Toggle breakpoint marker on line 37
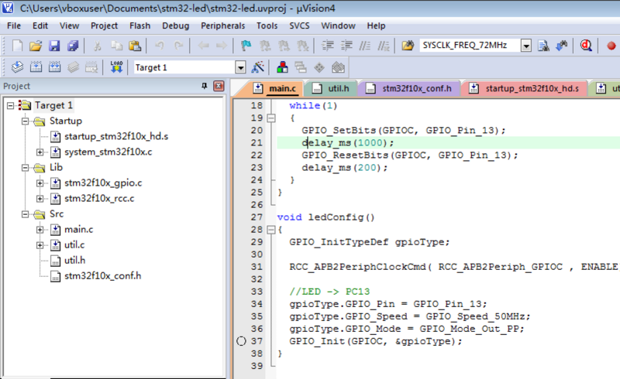This screenshot has height=379, width=620. tap(240, 341)
